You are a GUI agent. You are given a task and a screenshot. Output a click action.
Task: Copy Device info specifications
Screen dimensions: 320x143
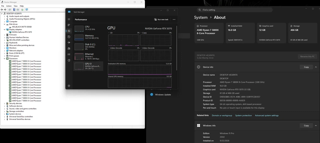pyautogui.click(x=306, y=67)
